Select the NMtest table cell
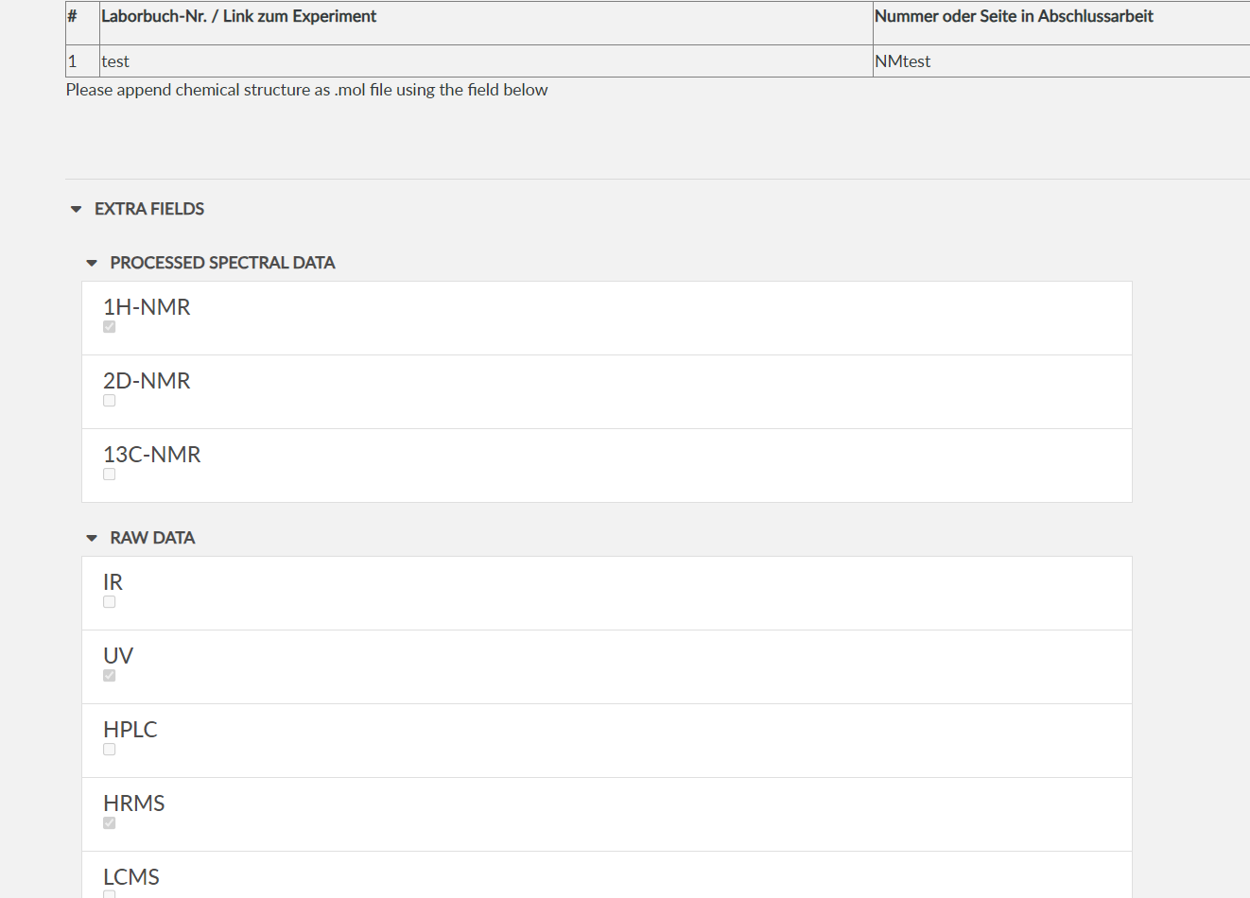The image size is (1250, 898). coord(900,60)
